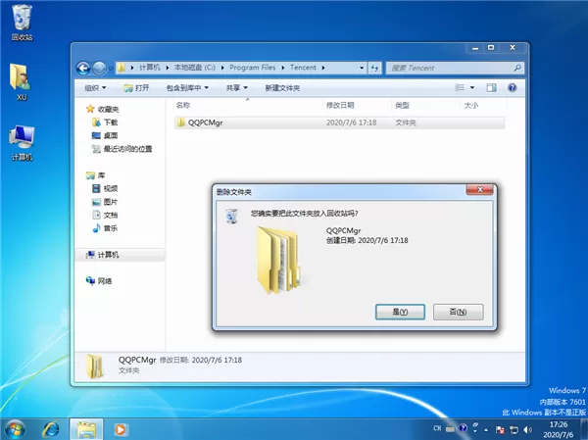Click 新建文件夹 in the toolbar
Image resolution: width=588 pixels, height=440 pixels.
[x=282, y=88]
